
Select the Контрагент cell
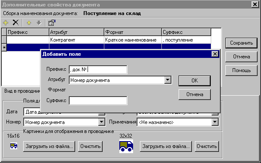[76, 40]
